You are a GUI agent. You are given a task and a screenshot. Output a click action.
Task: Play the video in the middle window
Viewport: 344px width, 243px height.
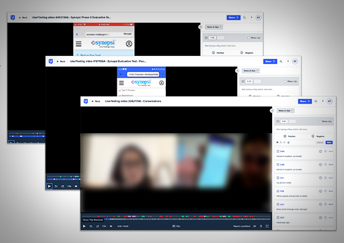point(49,187)
